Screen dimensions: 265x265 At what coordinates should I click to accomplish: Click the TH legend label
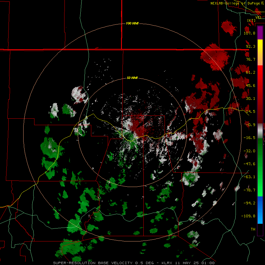(253, 229)
